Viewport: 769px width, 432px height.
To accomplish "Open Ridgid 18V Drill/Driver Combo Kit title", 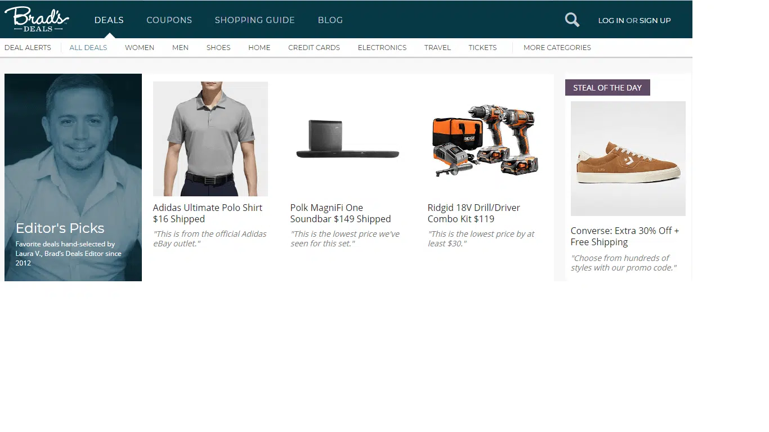I will (x=474, y=213).
